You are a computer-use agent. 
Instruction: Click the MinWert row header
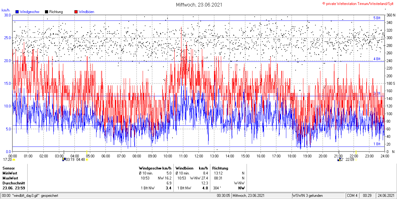10,173
